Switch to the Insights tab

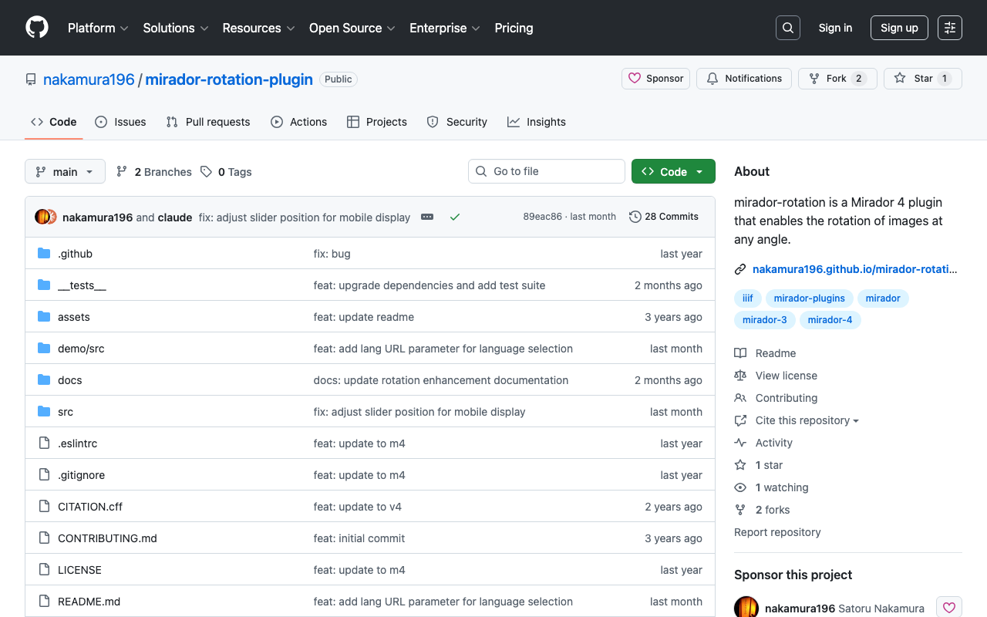537,122
